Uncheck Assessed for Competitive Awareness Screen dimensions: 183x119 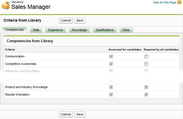(x=111, y=64)
